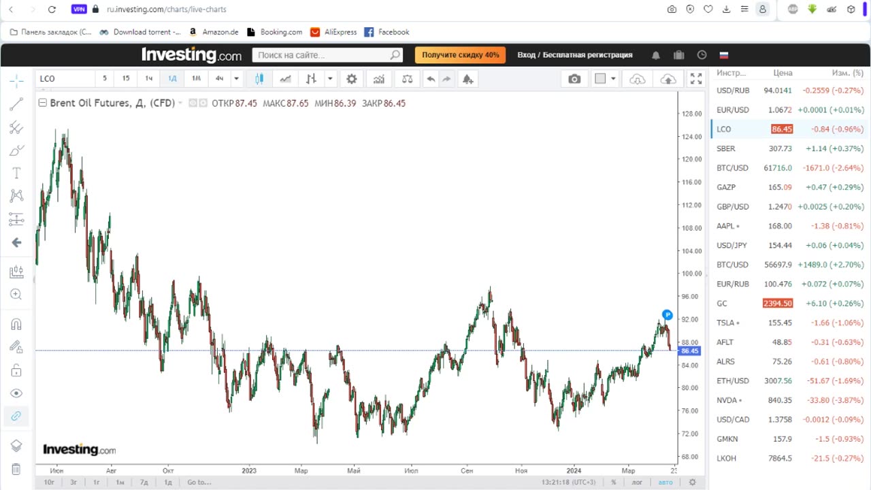Toggle stay in drawing mode pencil-lock

click(x=16, y=347)
